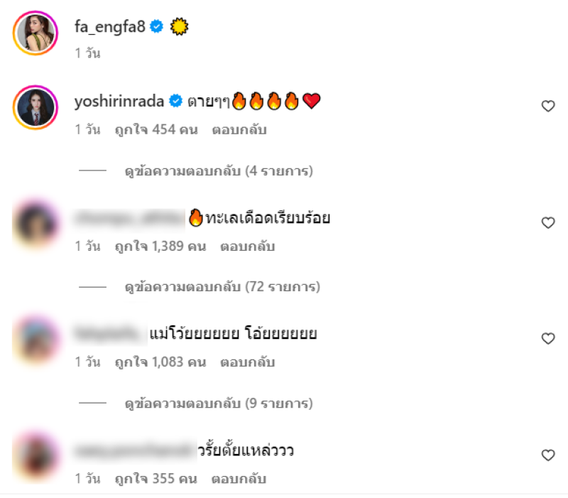The image size is (568, 498).
Task: Open fa_engfa8 username link
Action: [x=110, y=26]
